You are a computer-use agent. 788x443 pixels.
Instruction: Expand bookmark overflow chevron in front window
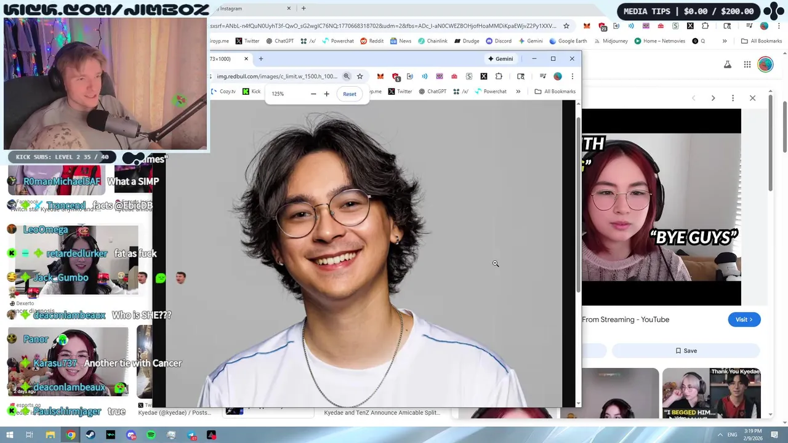(x=518, y=92)
